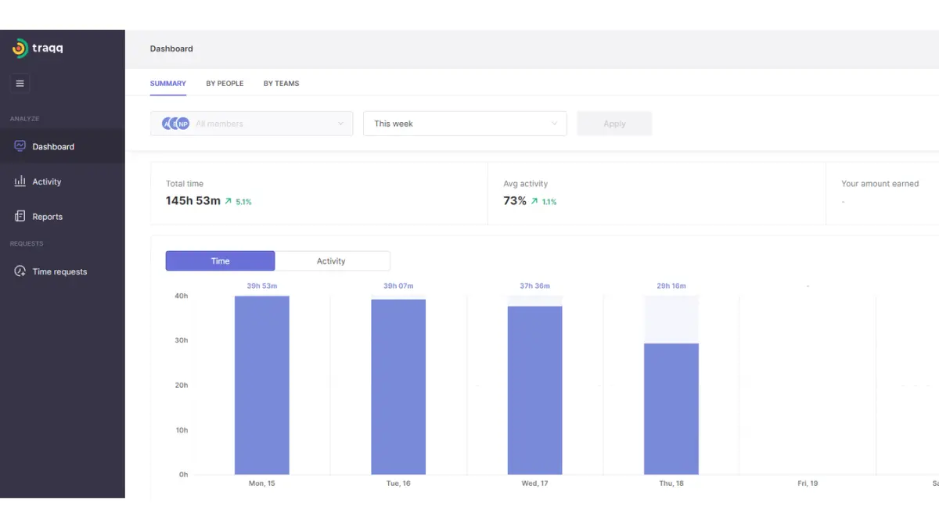Click the Your amount earned label
The height and width of the screenshot is (528, 939).
tap(880, 184)
